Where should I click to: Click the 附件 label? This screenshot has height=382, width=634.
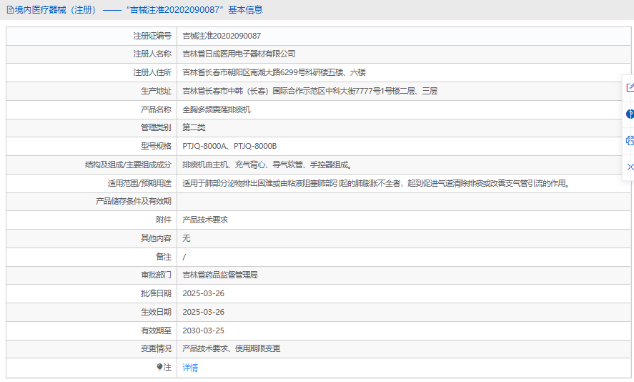164,220
